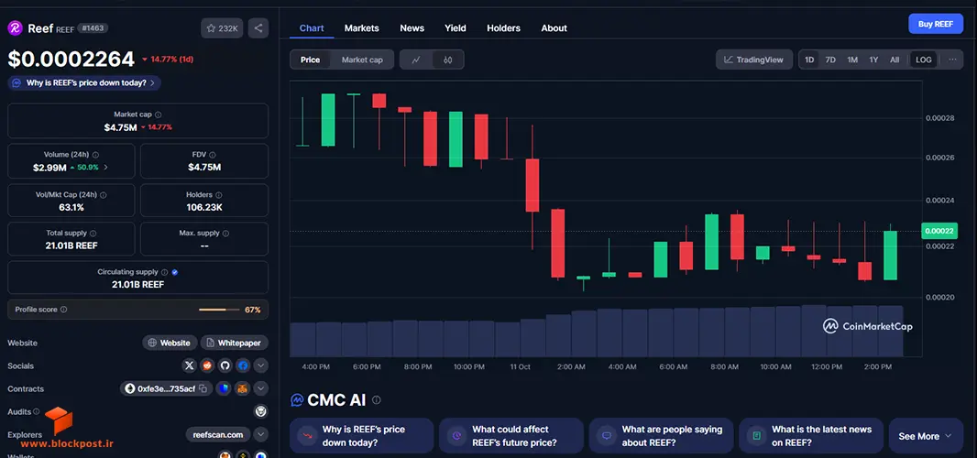Click the 0.00022 current price label on axis
The image size is (977, 458).
coord(939,231)
